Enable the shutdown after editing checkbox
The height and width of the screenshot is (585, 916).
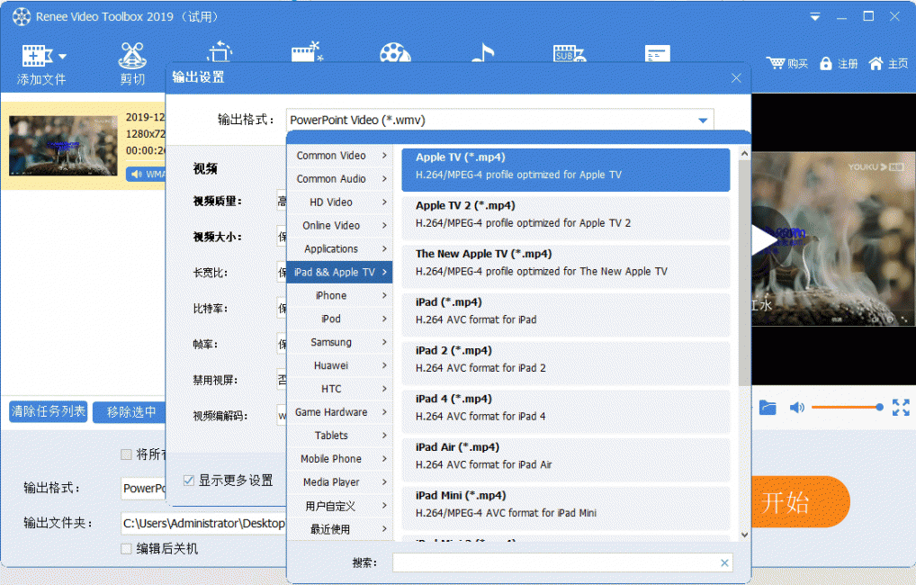click(126, 549)
